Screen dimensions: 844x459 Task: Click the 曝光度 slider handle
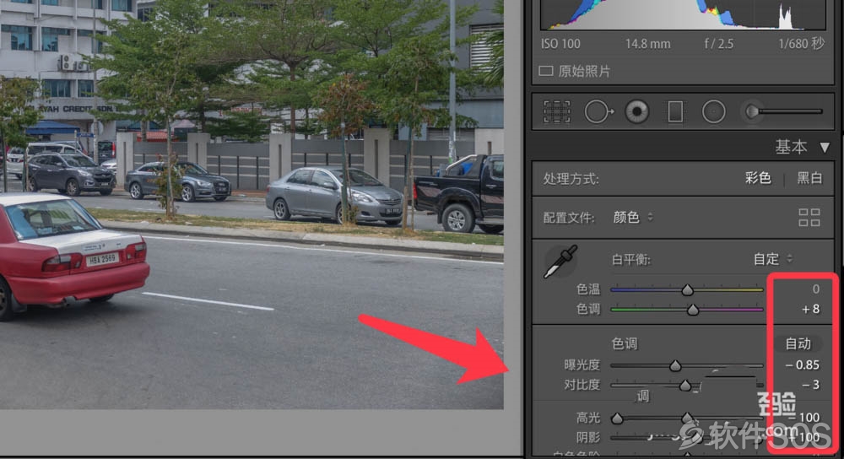point(675,366)
